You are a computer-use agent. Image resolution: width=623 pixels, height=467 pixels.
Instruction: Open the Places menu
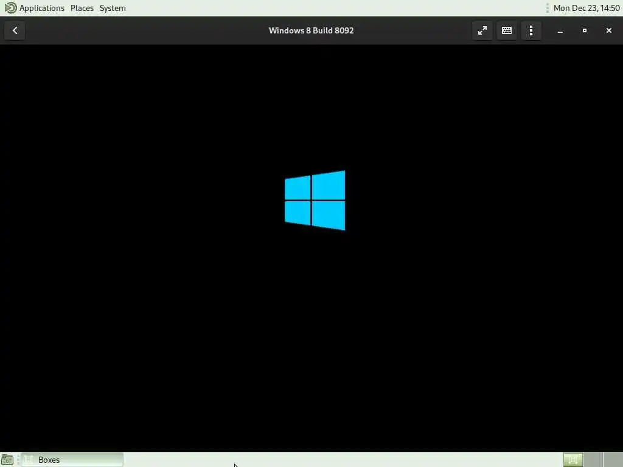click(x=82, y=8)
